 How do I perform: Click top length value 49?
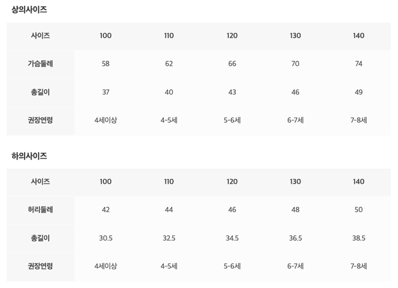pos(359,92)
